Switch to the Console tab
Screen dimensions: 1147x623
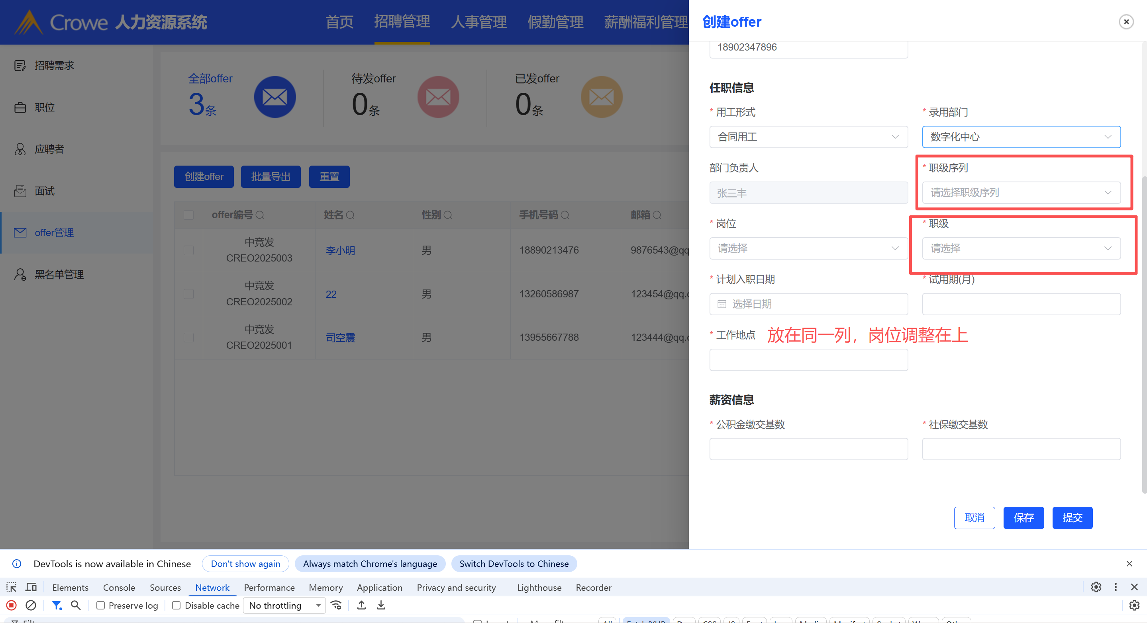click(119, 588)
